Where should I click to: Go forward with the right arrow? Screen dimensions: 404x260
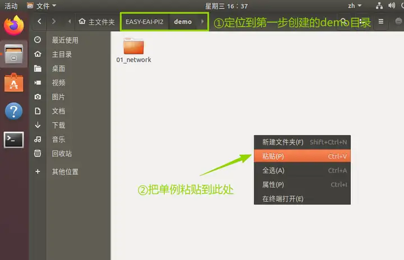click(x=54, y=21)
